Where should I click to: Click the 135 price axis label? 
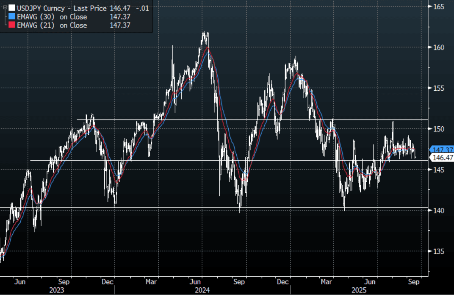438,251
